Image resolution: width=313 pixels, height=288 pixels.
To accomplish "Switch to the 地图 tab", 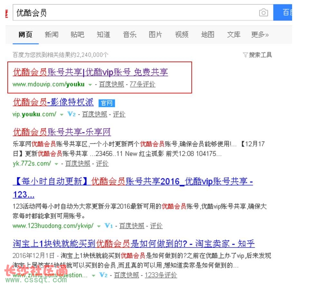I will click(x=207, y=34).
